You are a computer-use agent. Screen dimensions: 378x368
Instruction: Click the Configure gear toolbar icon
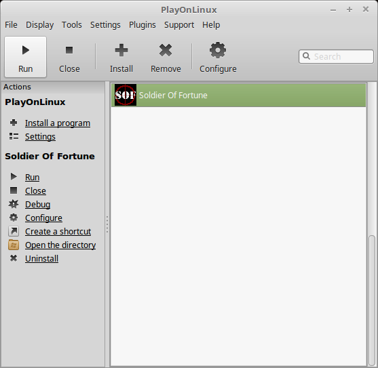(x=218, y=50)
